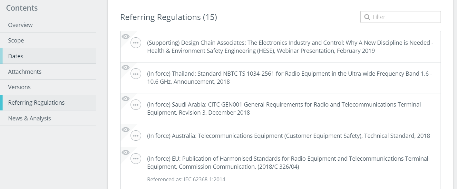This screenshot has height=189, width=457.
Task: Toggle the eye icon on the Saudi Arabia entry
Action: coord(125,99)
